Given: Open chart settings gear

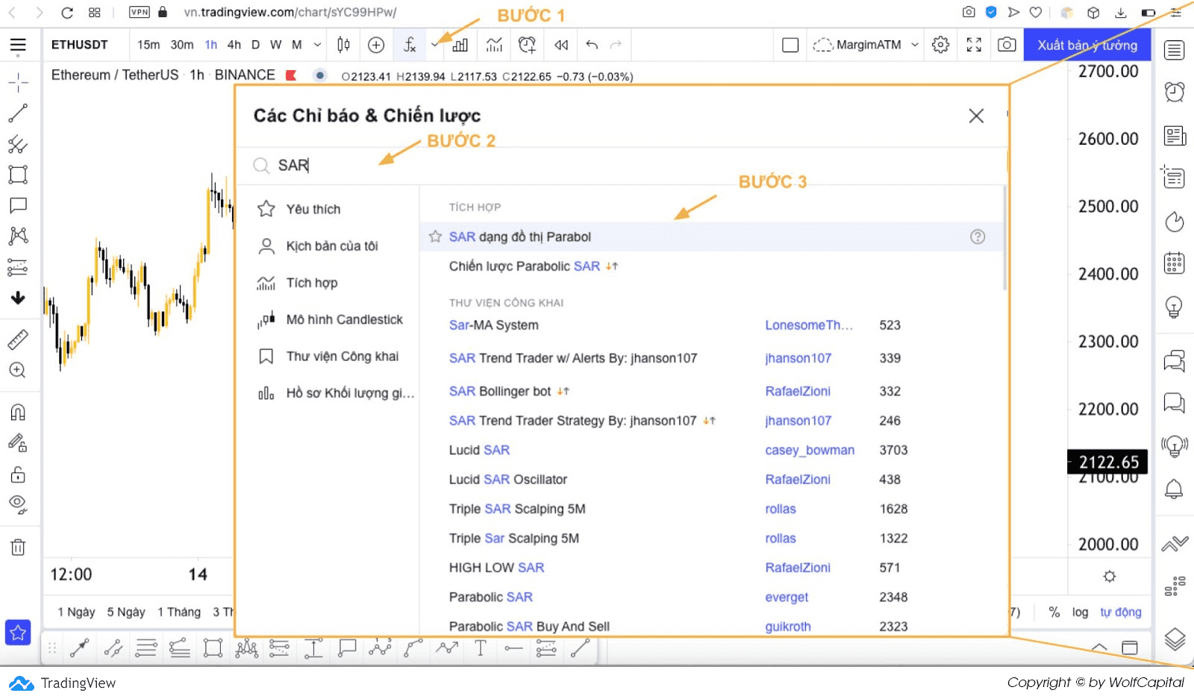Looking at the screenshot, I should tap(941, 45).
